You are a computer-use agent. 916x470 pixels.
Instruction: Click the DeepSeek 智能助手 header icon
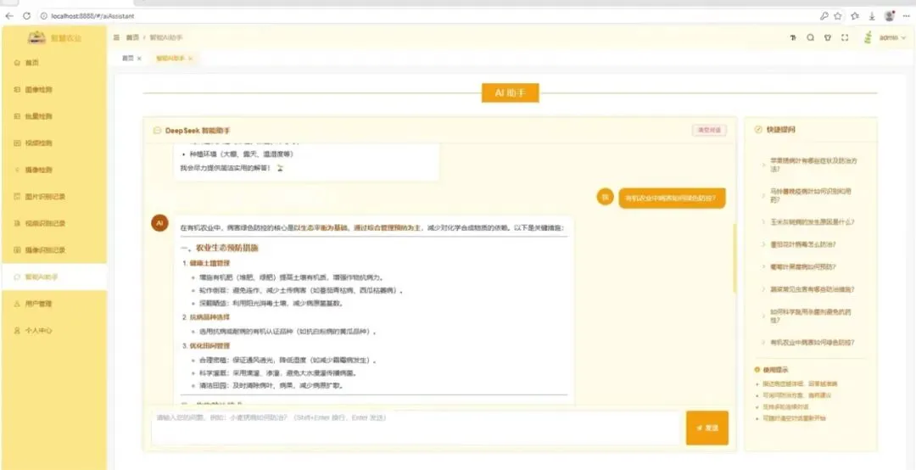click(x=157, y=131)
